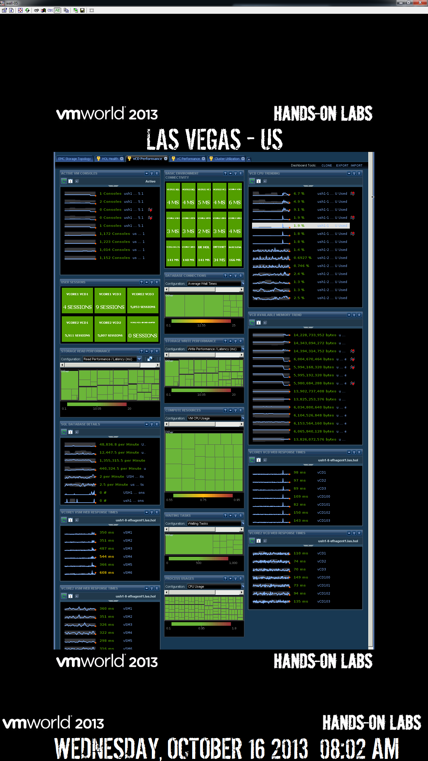Toggle the Ctrl key button in VNC toolbar
This screenshot has height=761, width=428.
(x=50, y=10)
